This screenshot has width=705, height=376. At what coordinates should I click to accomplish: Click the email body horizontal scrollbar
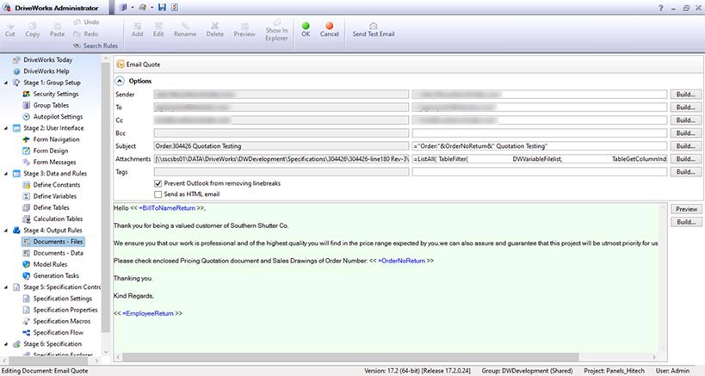coord(350,357)
